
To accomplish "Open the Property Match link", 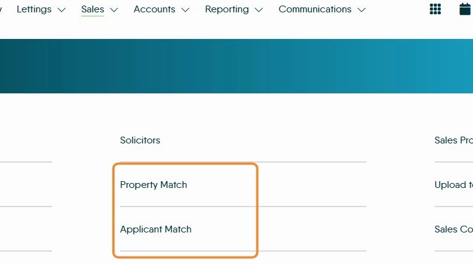I will (154, 185).
